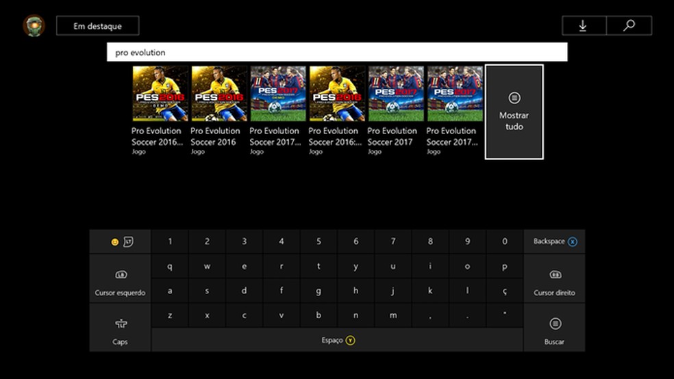
Task: Open the last Pro Evolution Soccer 2017... cover
Action: pos(455,93)
